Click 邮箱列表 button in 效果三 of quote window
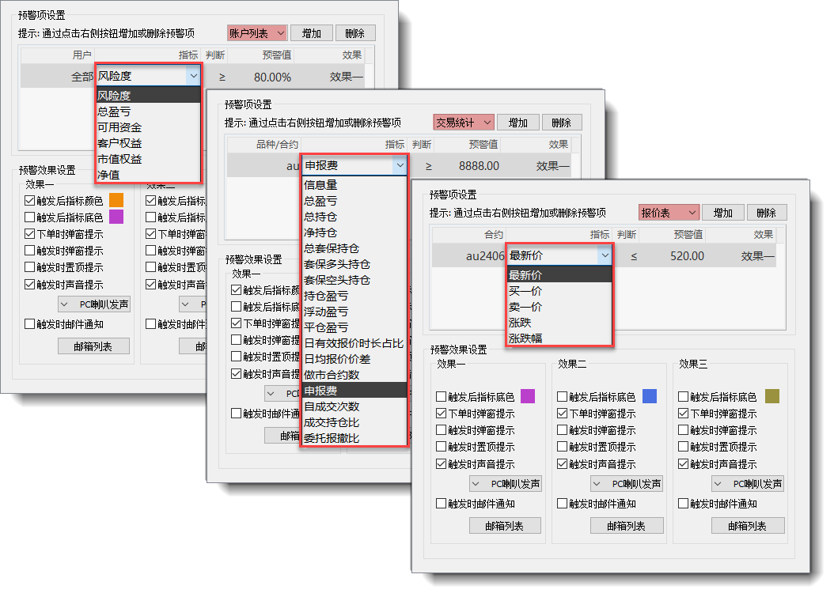834x597 pixels. pos(747,526)
